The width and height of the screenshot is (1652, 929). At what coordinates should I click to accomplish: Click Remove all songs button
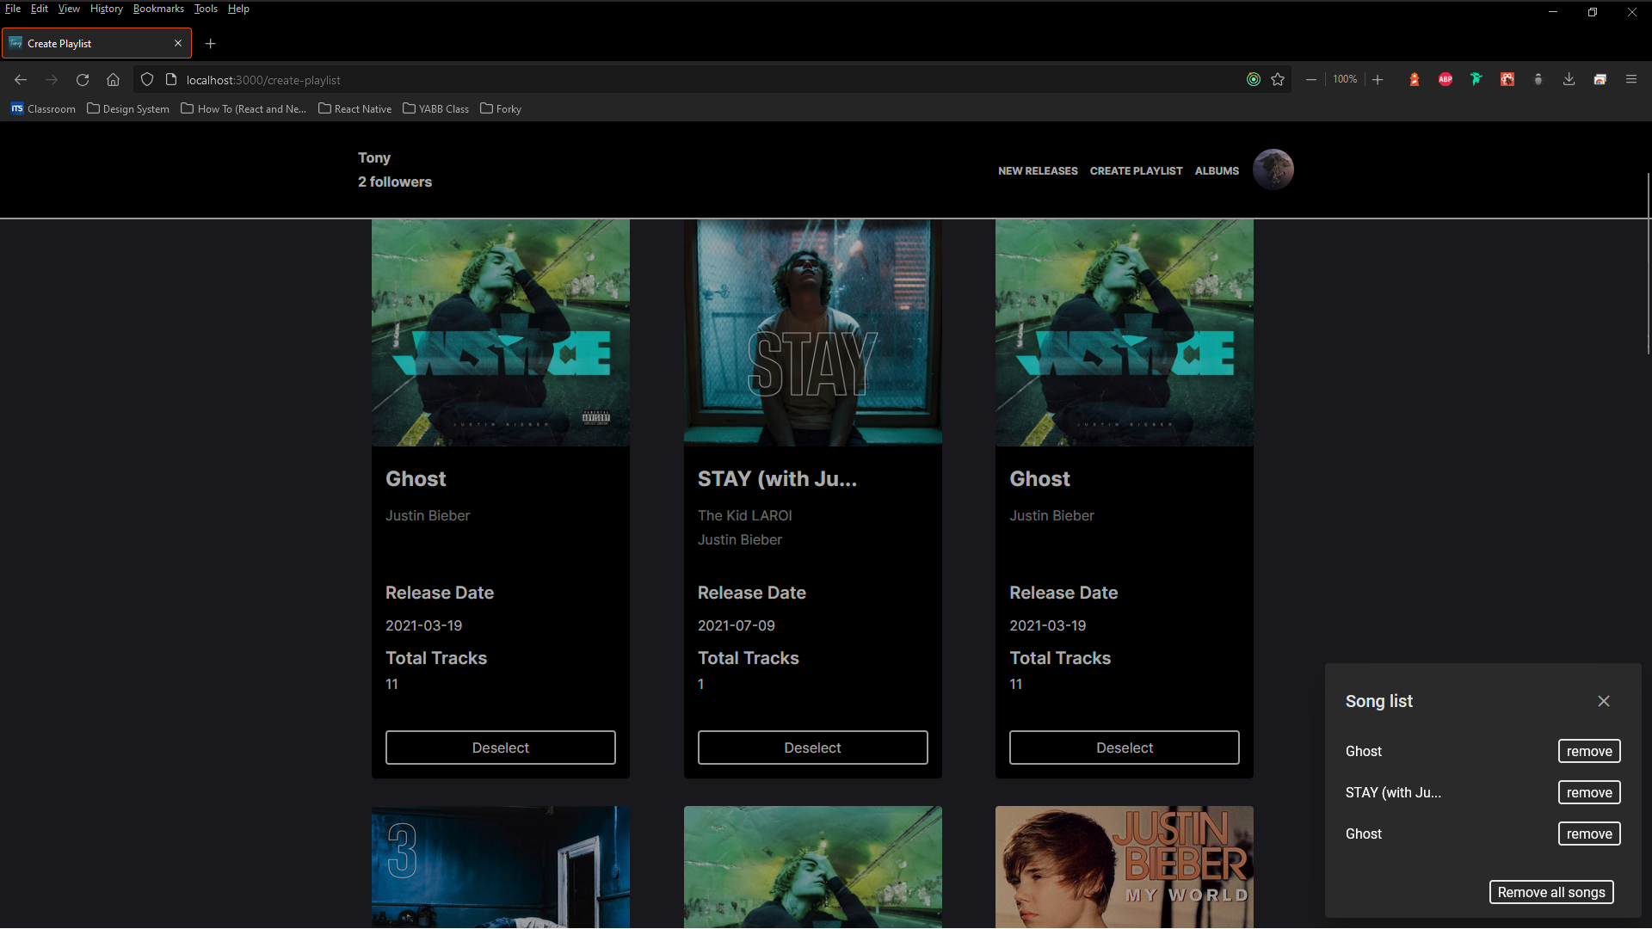[x=1550, y=892]
